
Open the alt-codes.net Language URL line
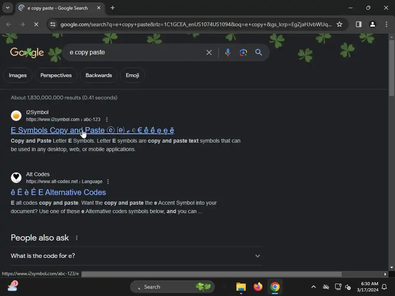pyautogui.click(x=64, y=182)
